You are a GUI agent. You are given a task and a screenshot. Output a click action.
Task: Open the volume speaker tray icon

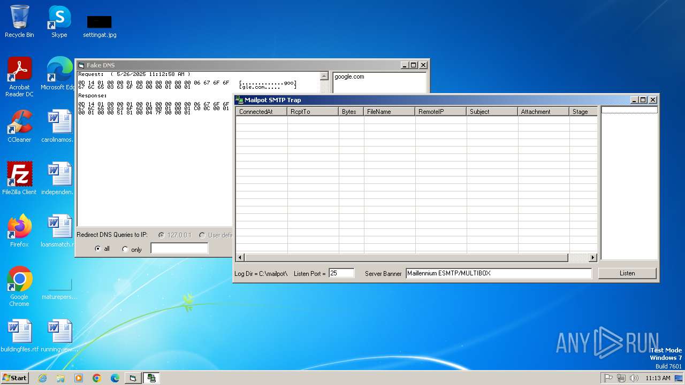[x=634, y=378]
